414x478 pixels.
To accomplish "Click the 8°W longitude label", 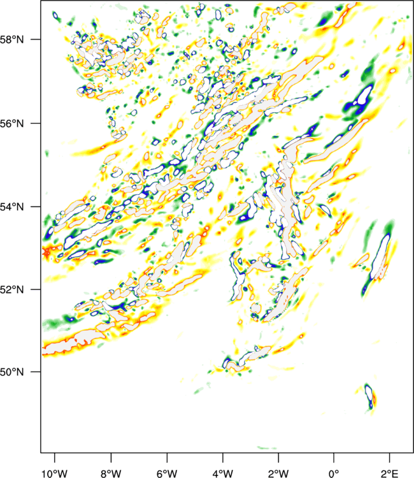I will click(x=111, y=474).
